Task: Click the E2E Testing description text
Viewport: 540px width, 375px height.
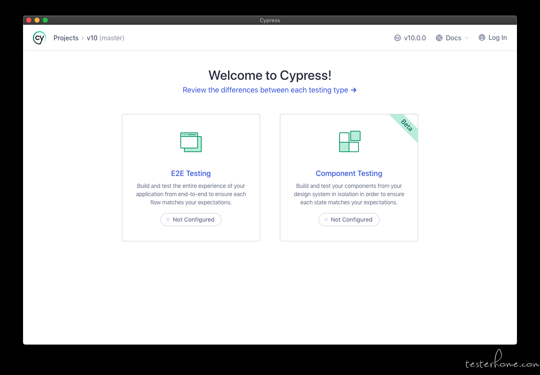Action: pos(191,194)
